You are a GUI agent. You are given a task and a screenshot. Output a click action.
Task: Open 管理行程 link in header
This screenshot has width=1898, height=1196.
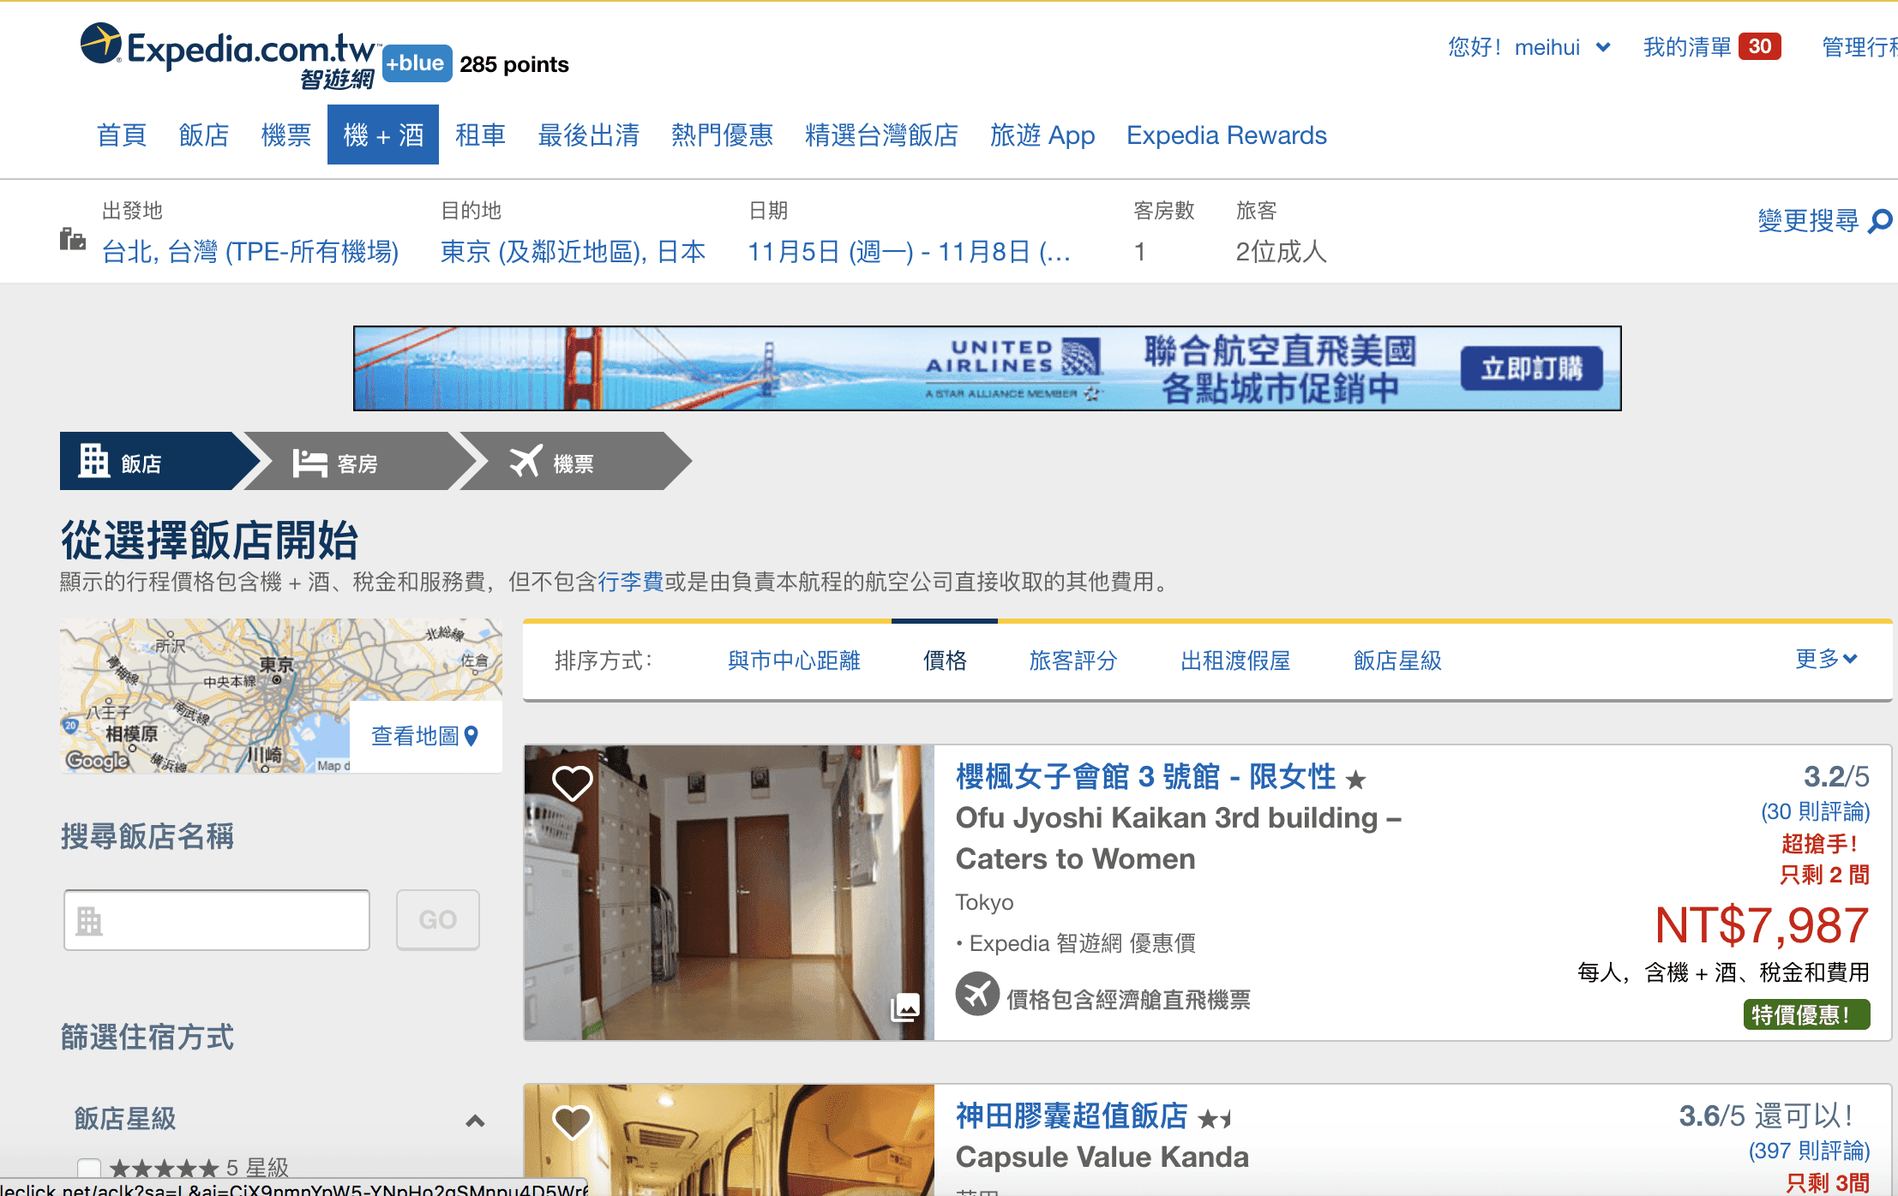coord(1859,47)
